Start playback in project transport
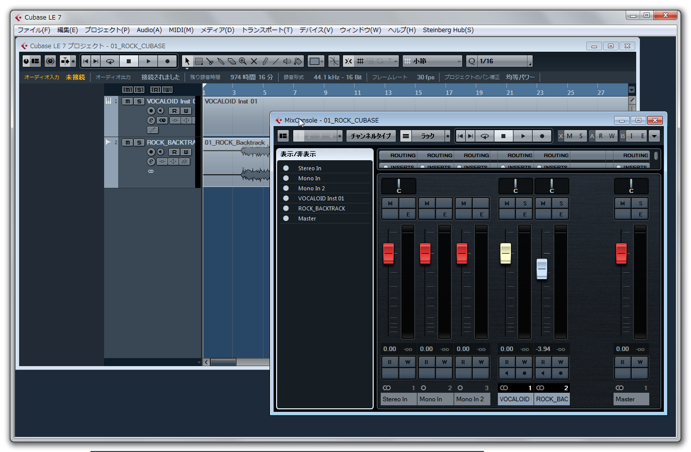This screenshot has height=452, width=691. (148, 61)
